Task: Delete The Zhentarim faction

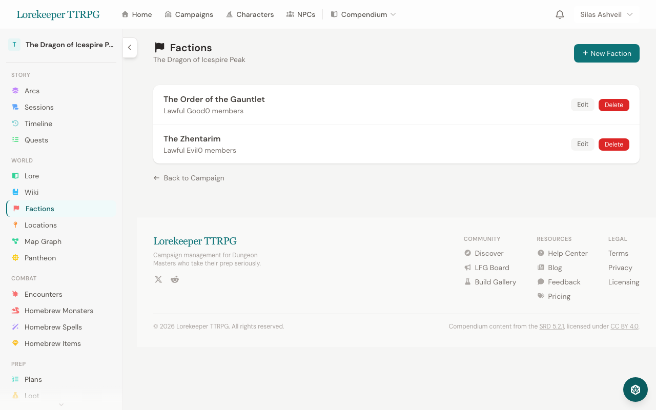Action: coord(613,145)
